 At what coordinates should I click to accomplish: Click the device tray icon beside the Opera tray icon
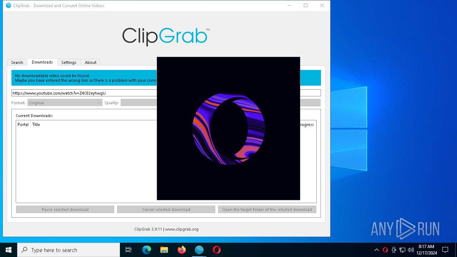tap(394, 250)
